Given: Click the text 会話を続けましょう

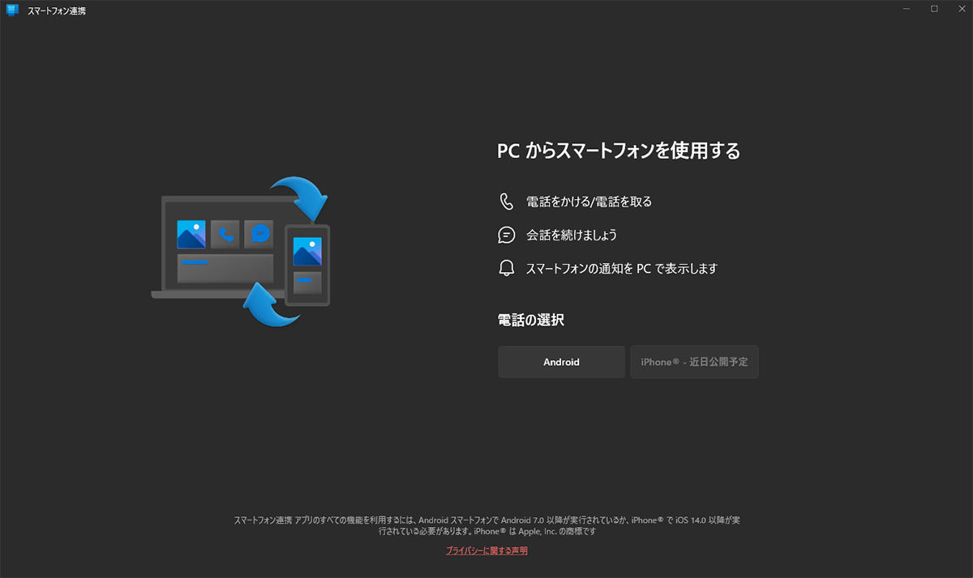Looking at the screenshot, I should 572,235.
